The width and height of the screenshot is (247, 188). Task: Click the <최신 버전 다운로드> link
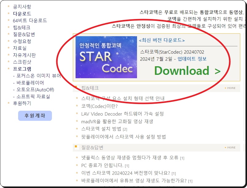162,40
